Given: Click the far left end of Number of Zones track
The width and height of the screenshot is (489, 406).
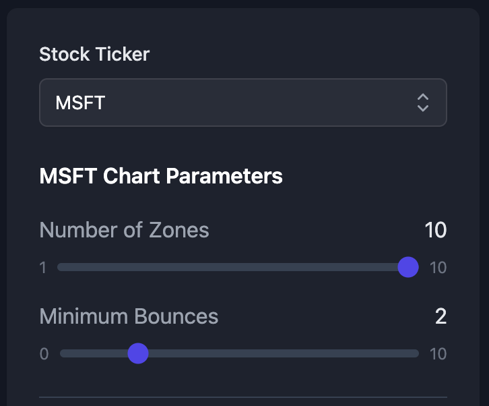Looking at the screenshot, I should [60, 267].
